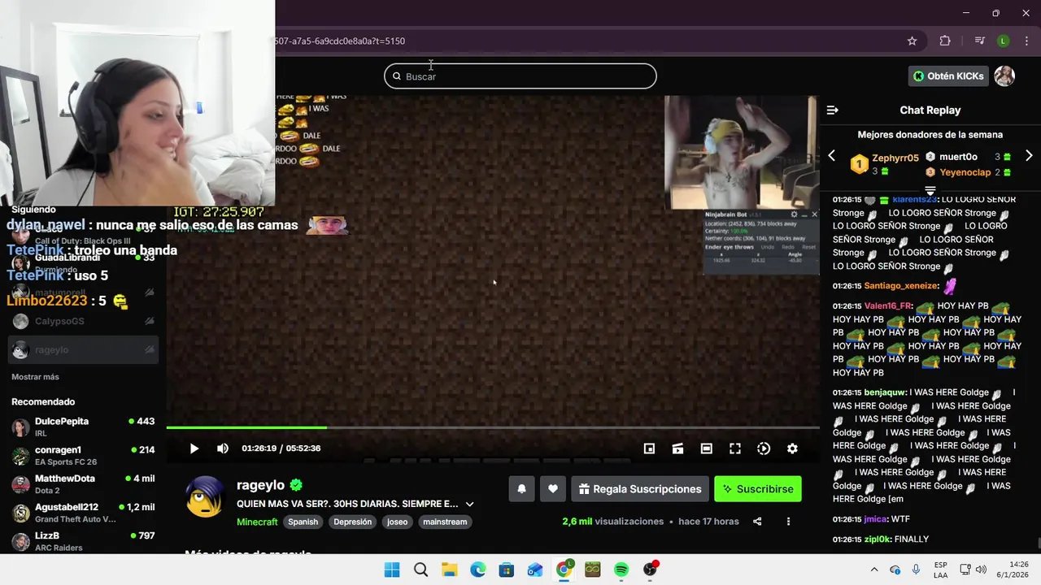
Task: Click the verified badge next to rageylo
Action: click(296, 485)
